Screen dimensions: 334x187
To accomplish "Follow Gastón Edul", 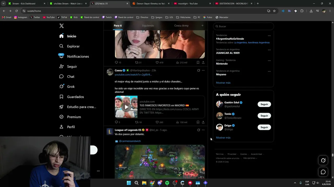I will 264,104.
